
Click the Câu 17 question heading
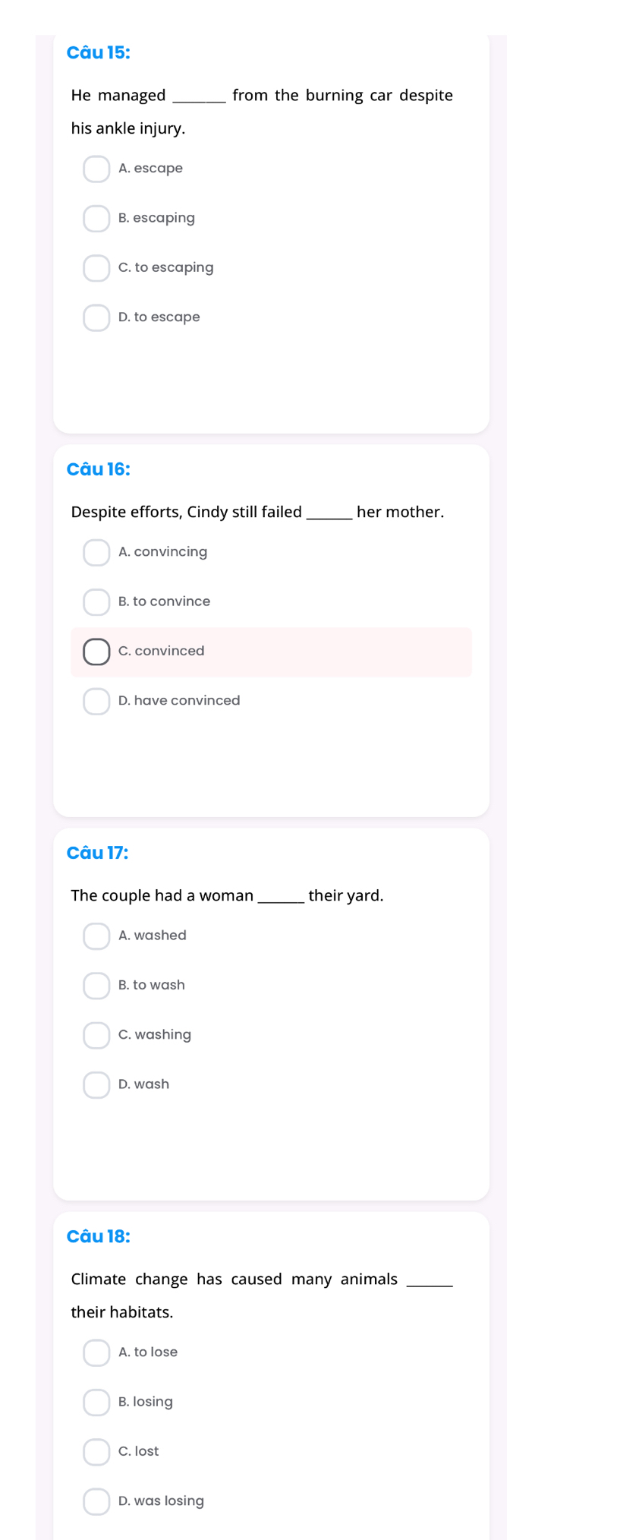[x=98, y=853]
